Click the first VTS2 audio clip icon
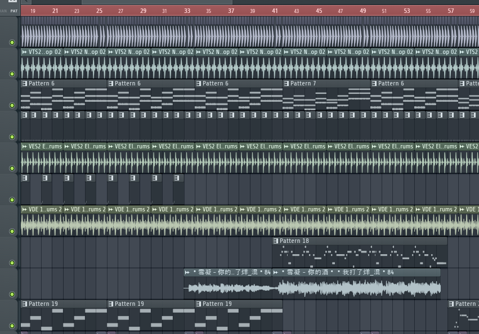 click(24, 52)
